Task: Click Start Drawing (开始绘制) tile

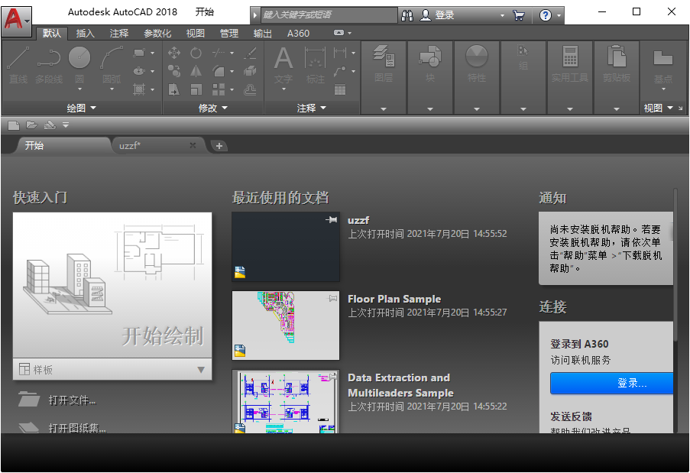Action: point(112,285)
